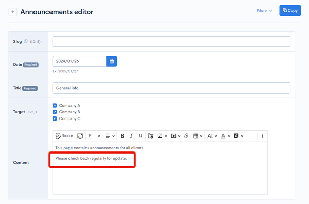Click the insert media icon
Image resolution: width=309 pixels, height=204 pixels.
(174, 136)
